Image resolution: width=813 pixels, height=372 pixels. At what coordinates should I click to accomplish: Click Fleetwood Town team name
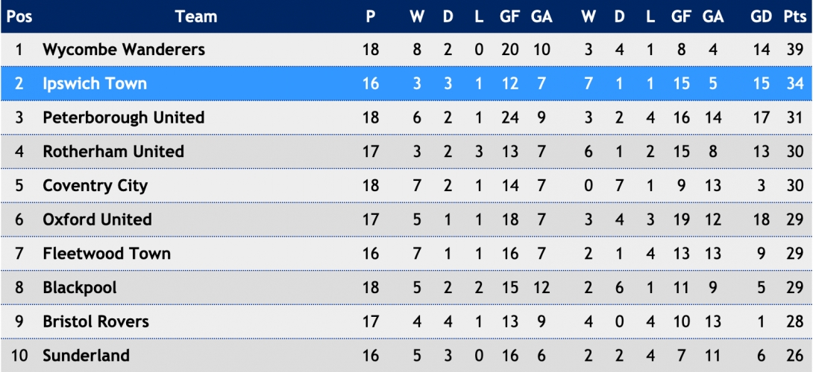tap(107, 254)
